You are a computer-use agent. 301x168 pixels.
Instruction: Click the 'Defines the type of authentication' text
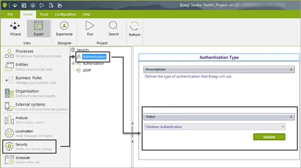[188, 76]
